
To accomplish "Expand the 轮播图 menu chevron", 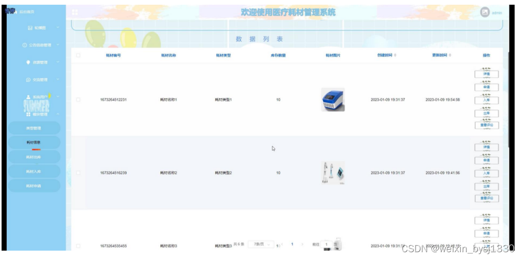I will pos(58,28).
